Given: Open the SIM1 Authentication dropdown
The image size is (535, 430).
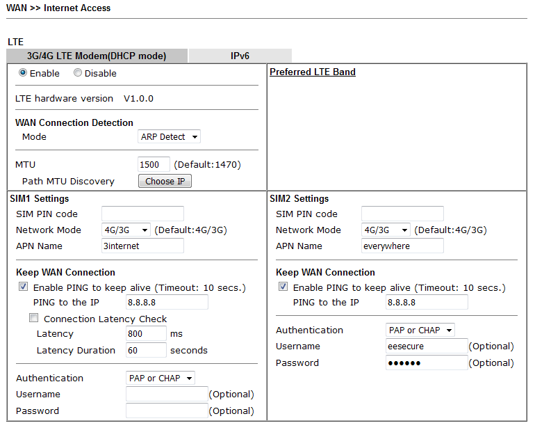Looking at the screenshot, I should pos(160,378).
